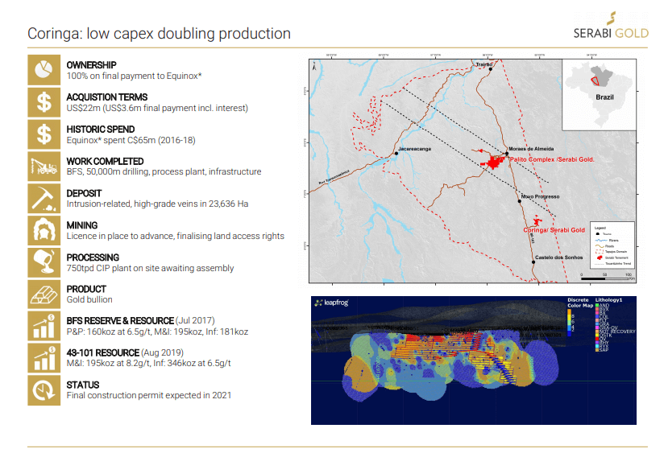Click the 'WORK COMPLETED' heading
This screenshot has width=664, height=449.
click(x=105, y=162)
